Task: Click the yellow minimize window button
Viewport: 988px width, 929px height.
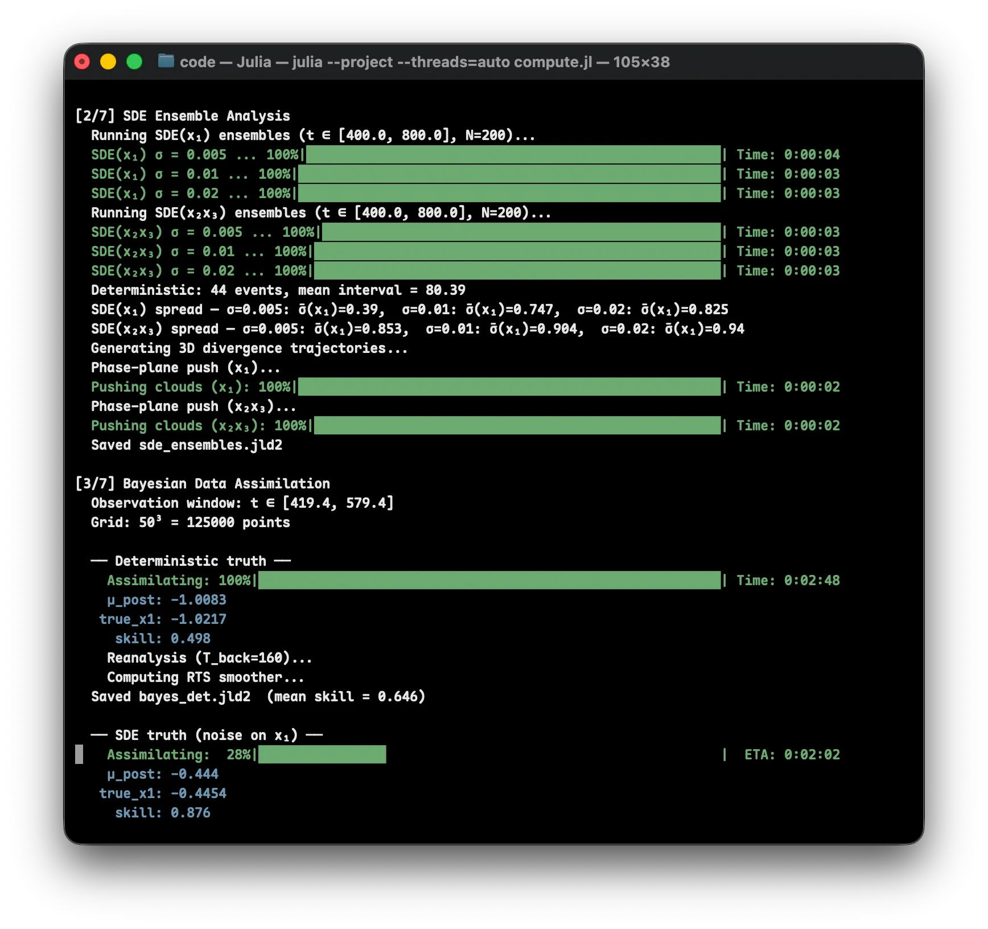Action: pyautogui.click(x=108, y=61)
